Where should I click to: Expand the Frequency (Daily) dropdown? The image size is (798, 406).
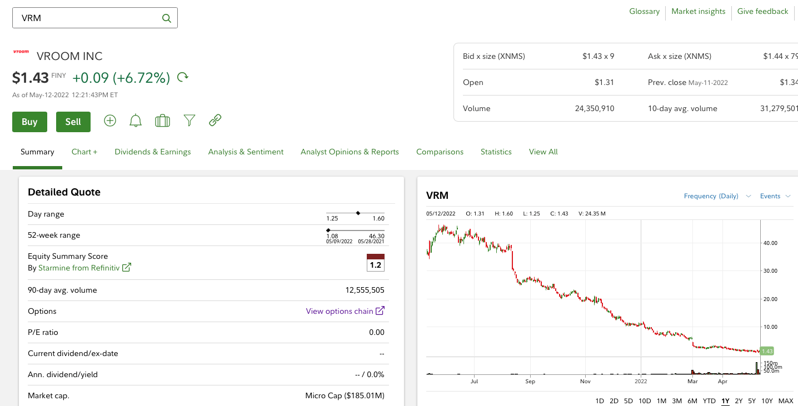tap(717, 196)
